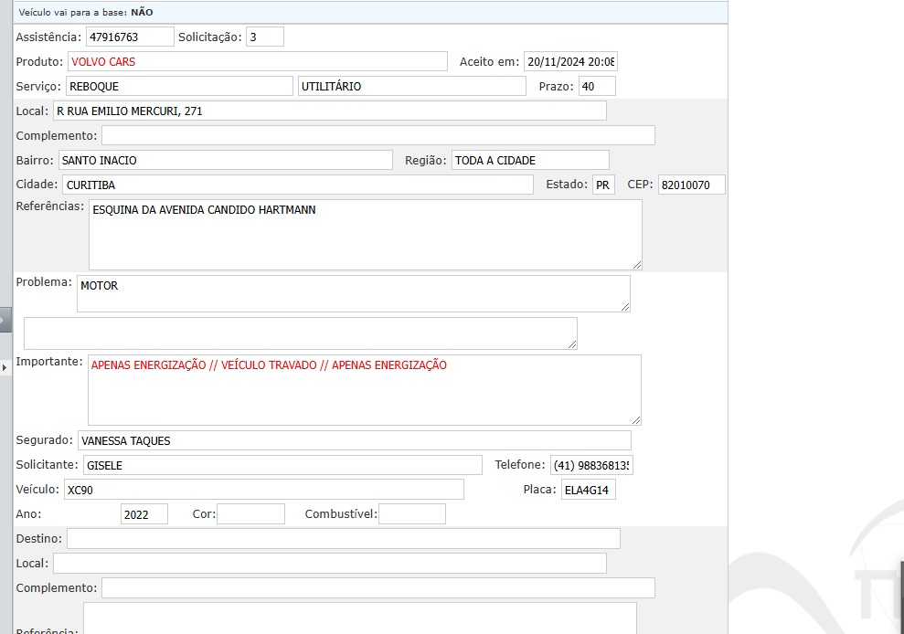
Task: Focus the Aceito em date field
Action: click(x=570, y=62)
